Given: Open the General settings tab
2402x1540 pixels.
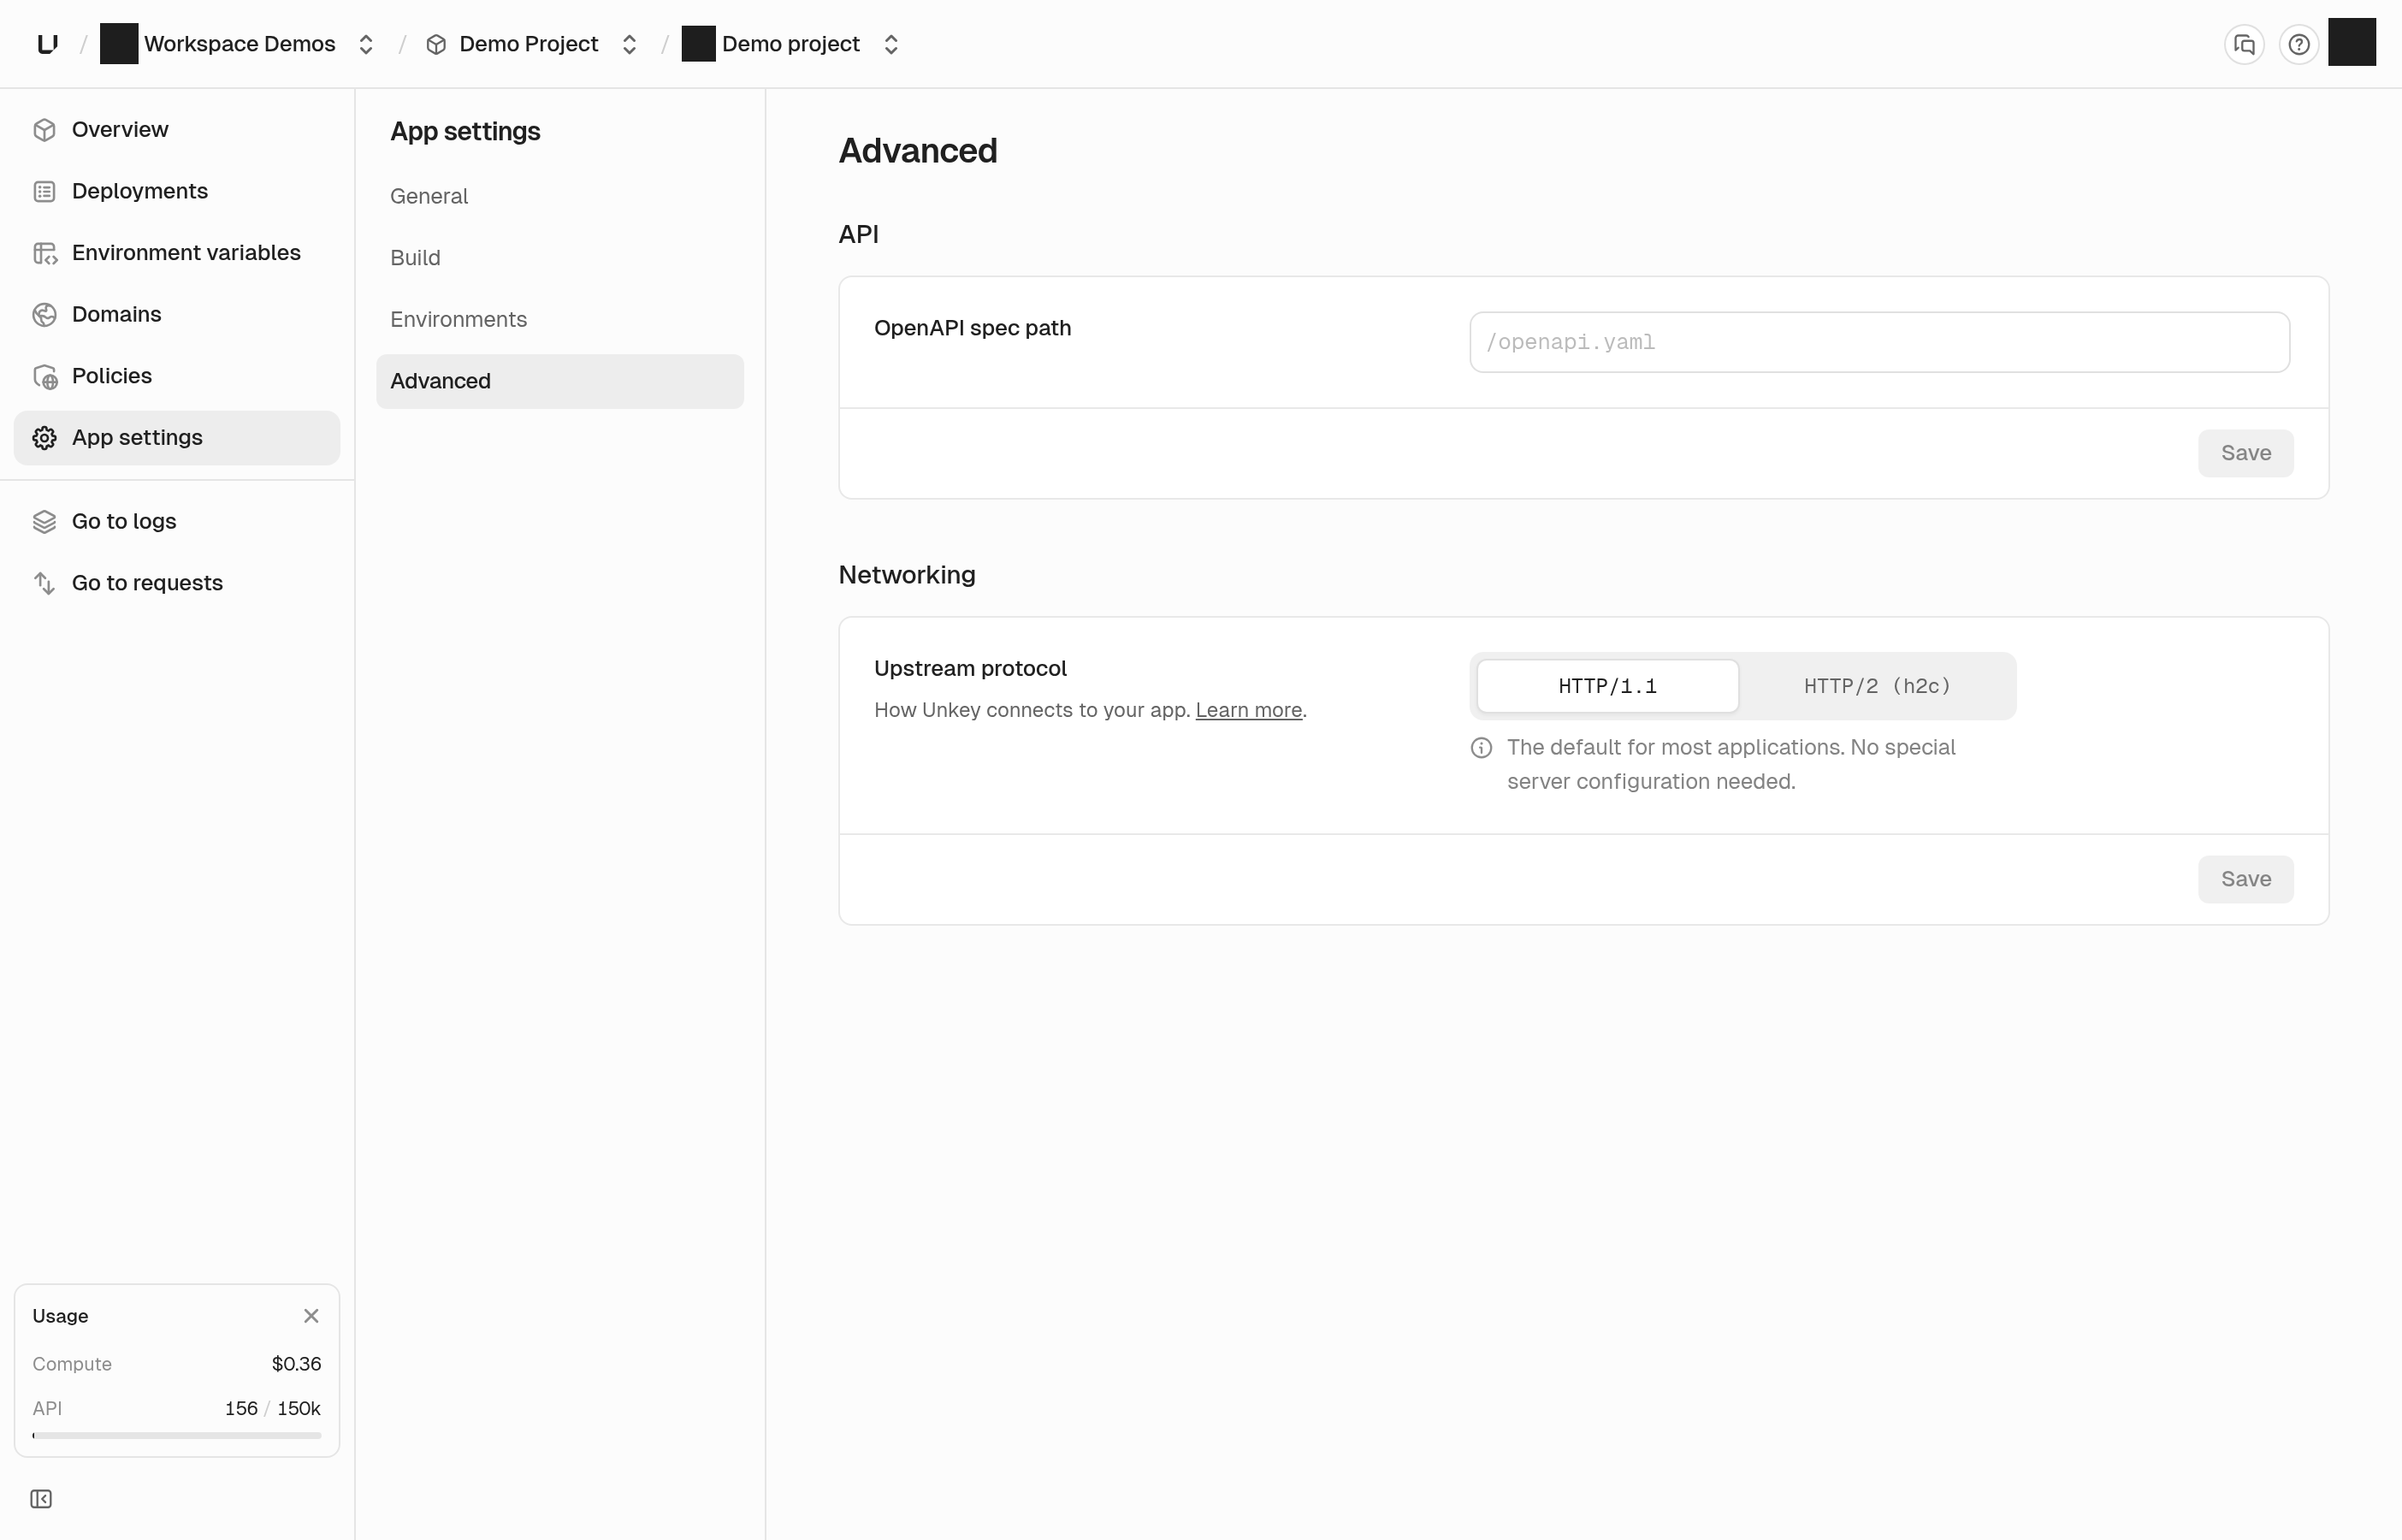Looking at the screenshot, I should (x=559, y=196).
